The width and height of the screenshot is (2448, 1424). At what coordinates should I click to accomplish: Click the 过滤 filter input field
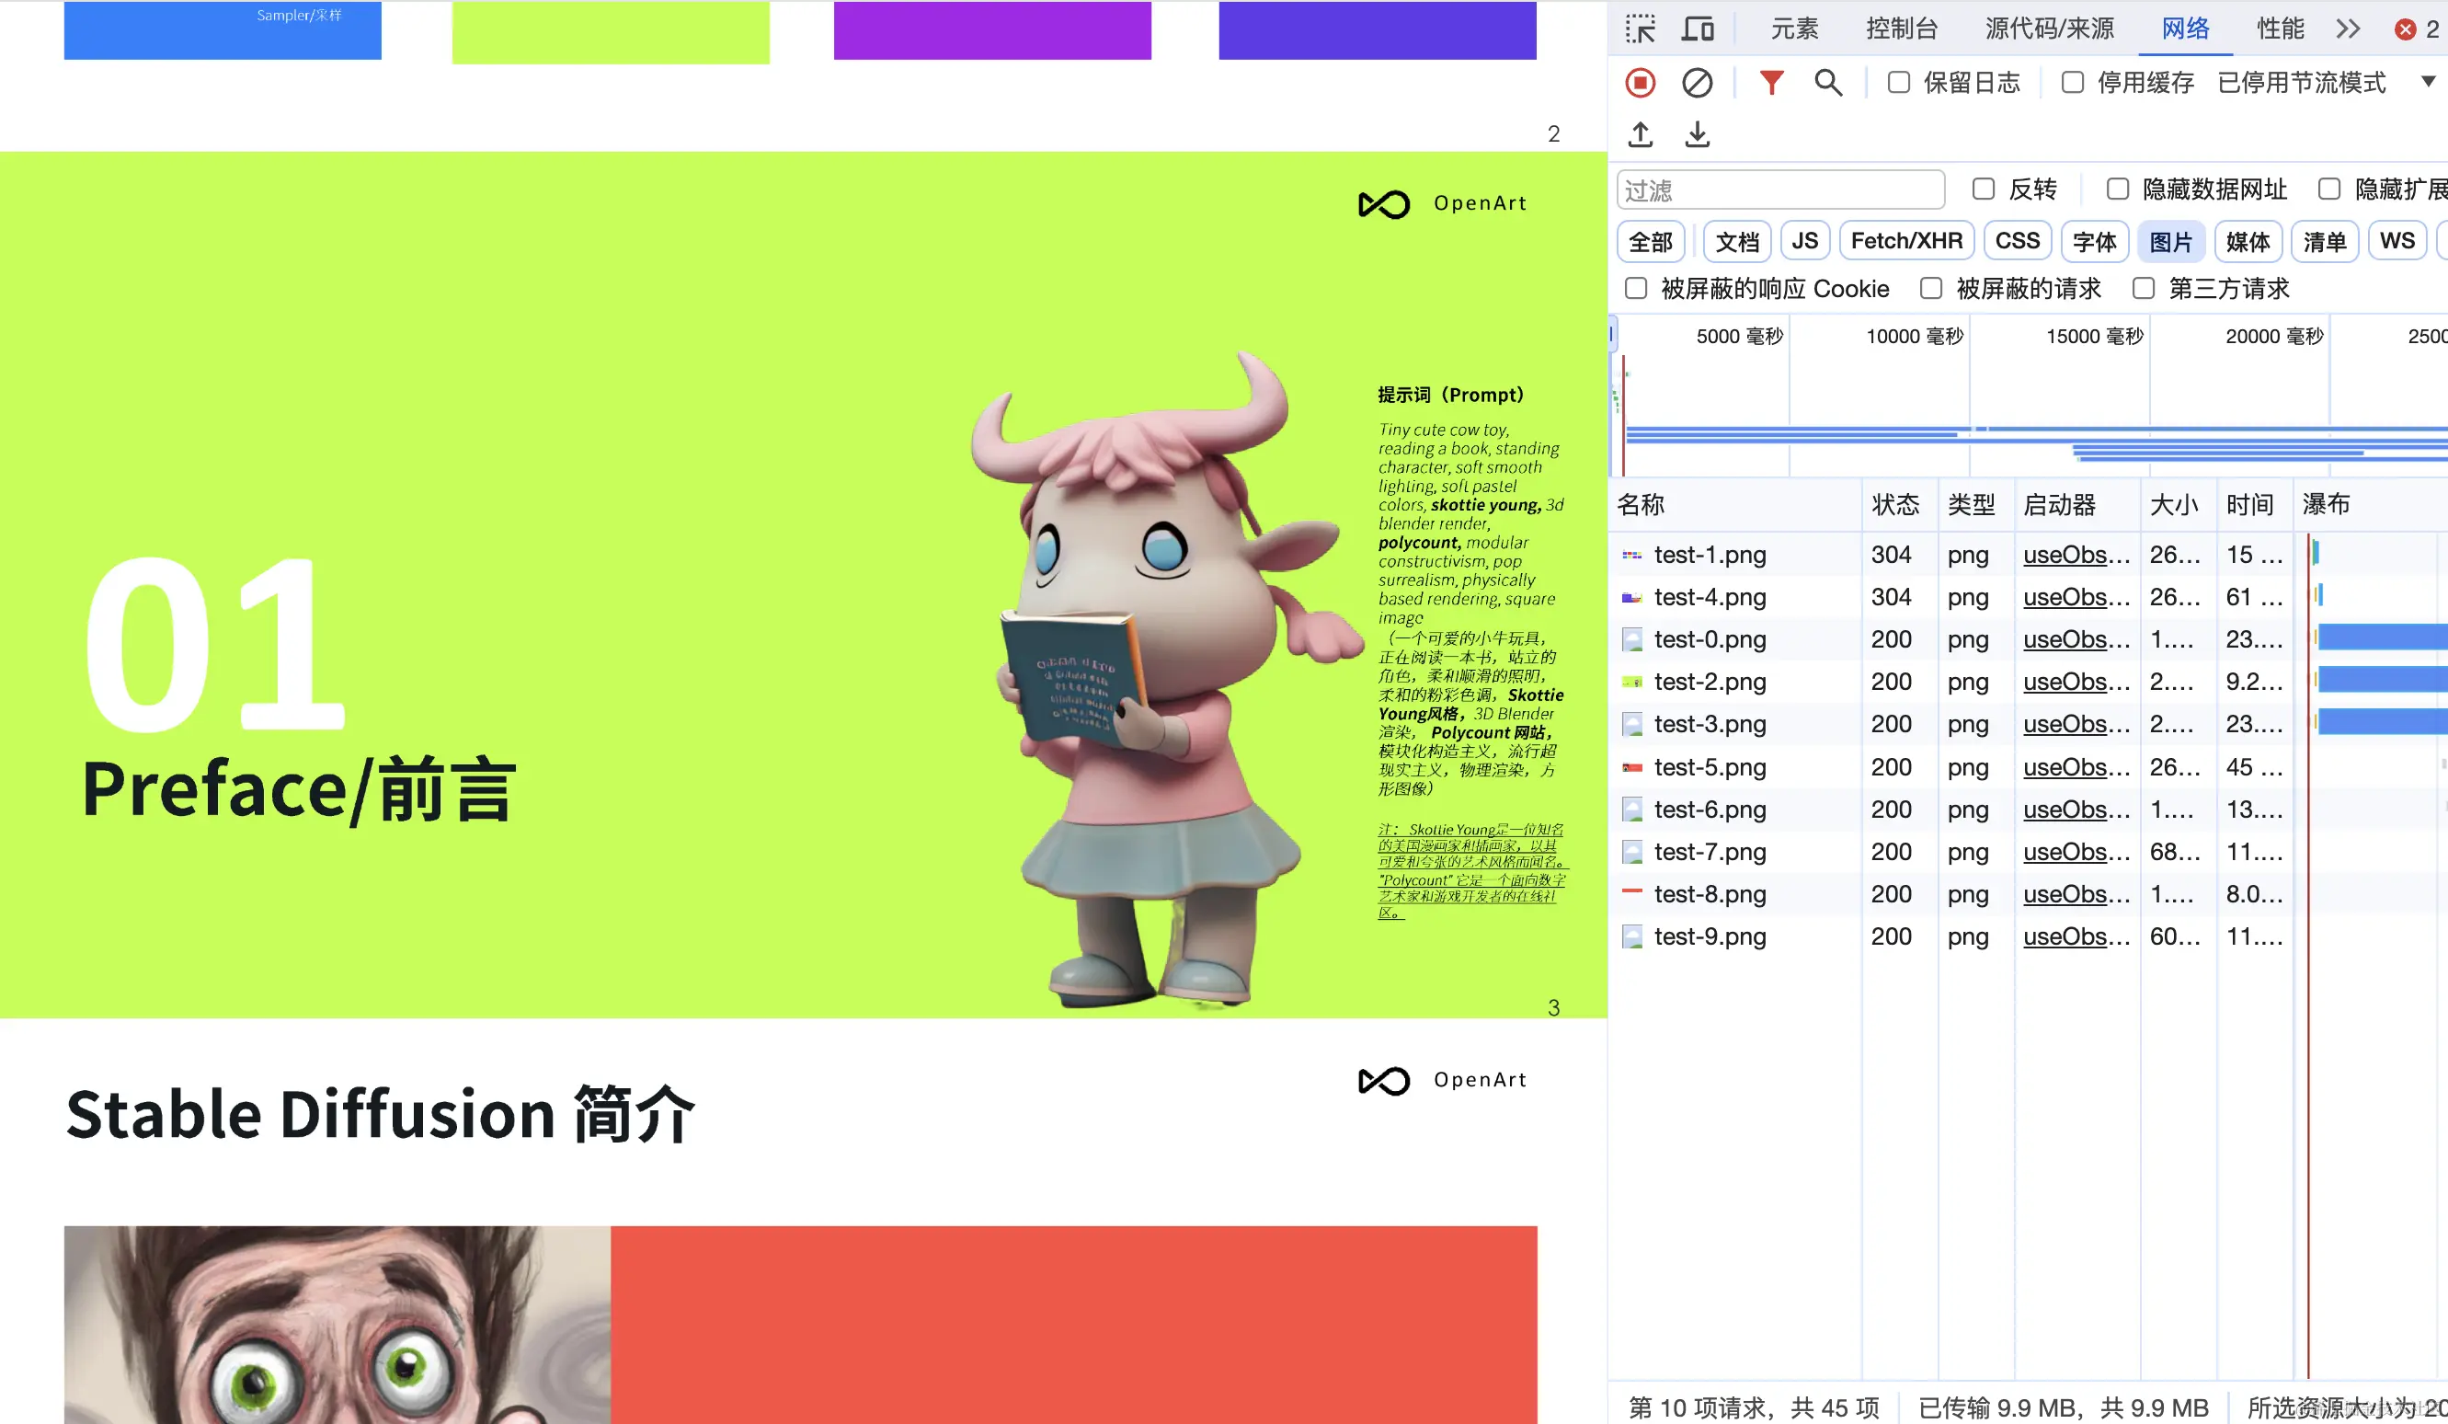(x=1779, y=189)
